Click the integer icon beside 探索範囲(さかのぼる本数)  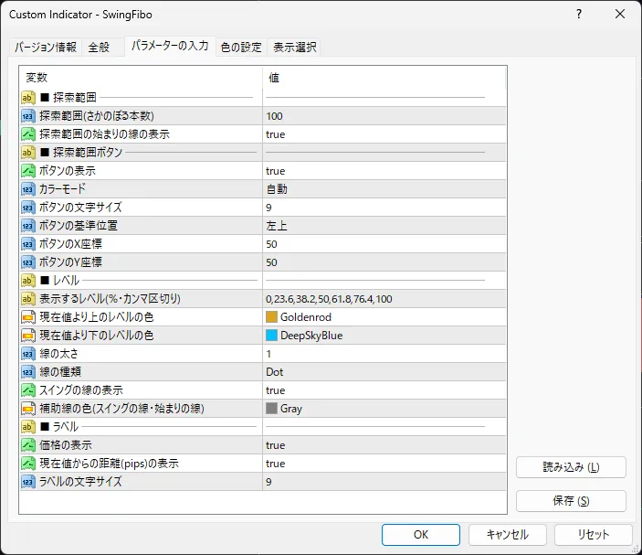27,116
